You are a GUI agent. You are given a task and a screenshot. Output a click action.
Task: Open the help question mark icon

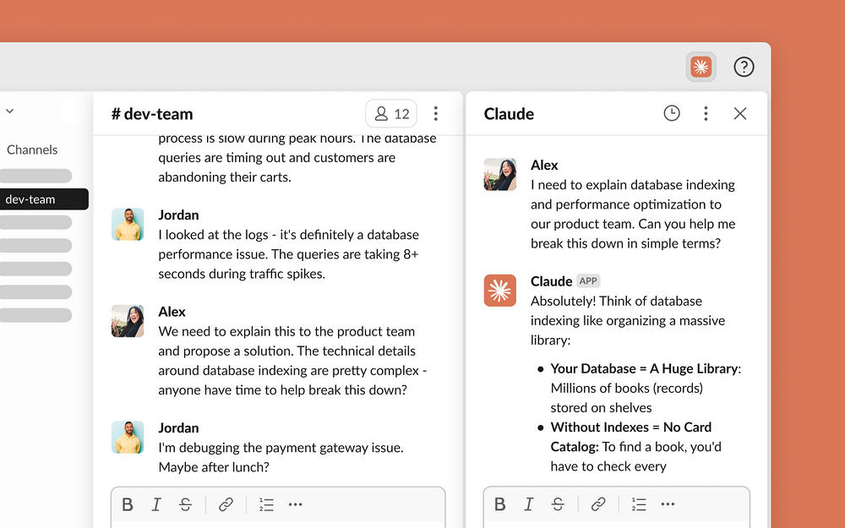click(x=744, y=67)
